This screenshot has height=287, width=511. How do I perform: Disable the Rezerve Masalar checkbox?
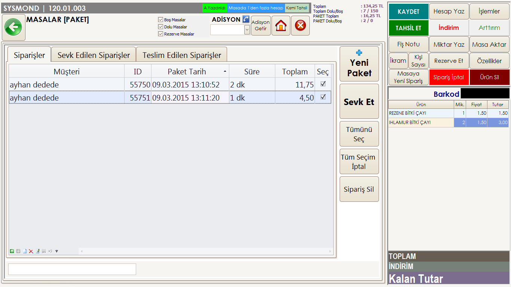[160, 34]
